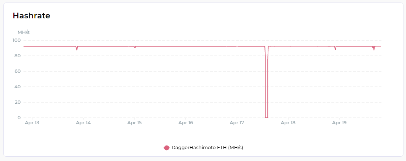The image size is (406, 161).
Task: Select the Apr 17 date label
Action: tap(237, 123)
